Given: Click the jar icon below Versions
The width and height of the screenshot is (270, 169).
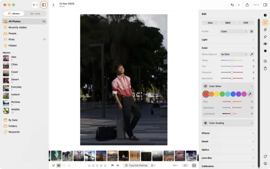Looking at the screenshot, I should point(265,69).
